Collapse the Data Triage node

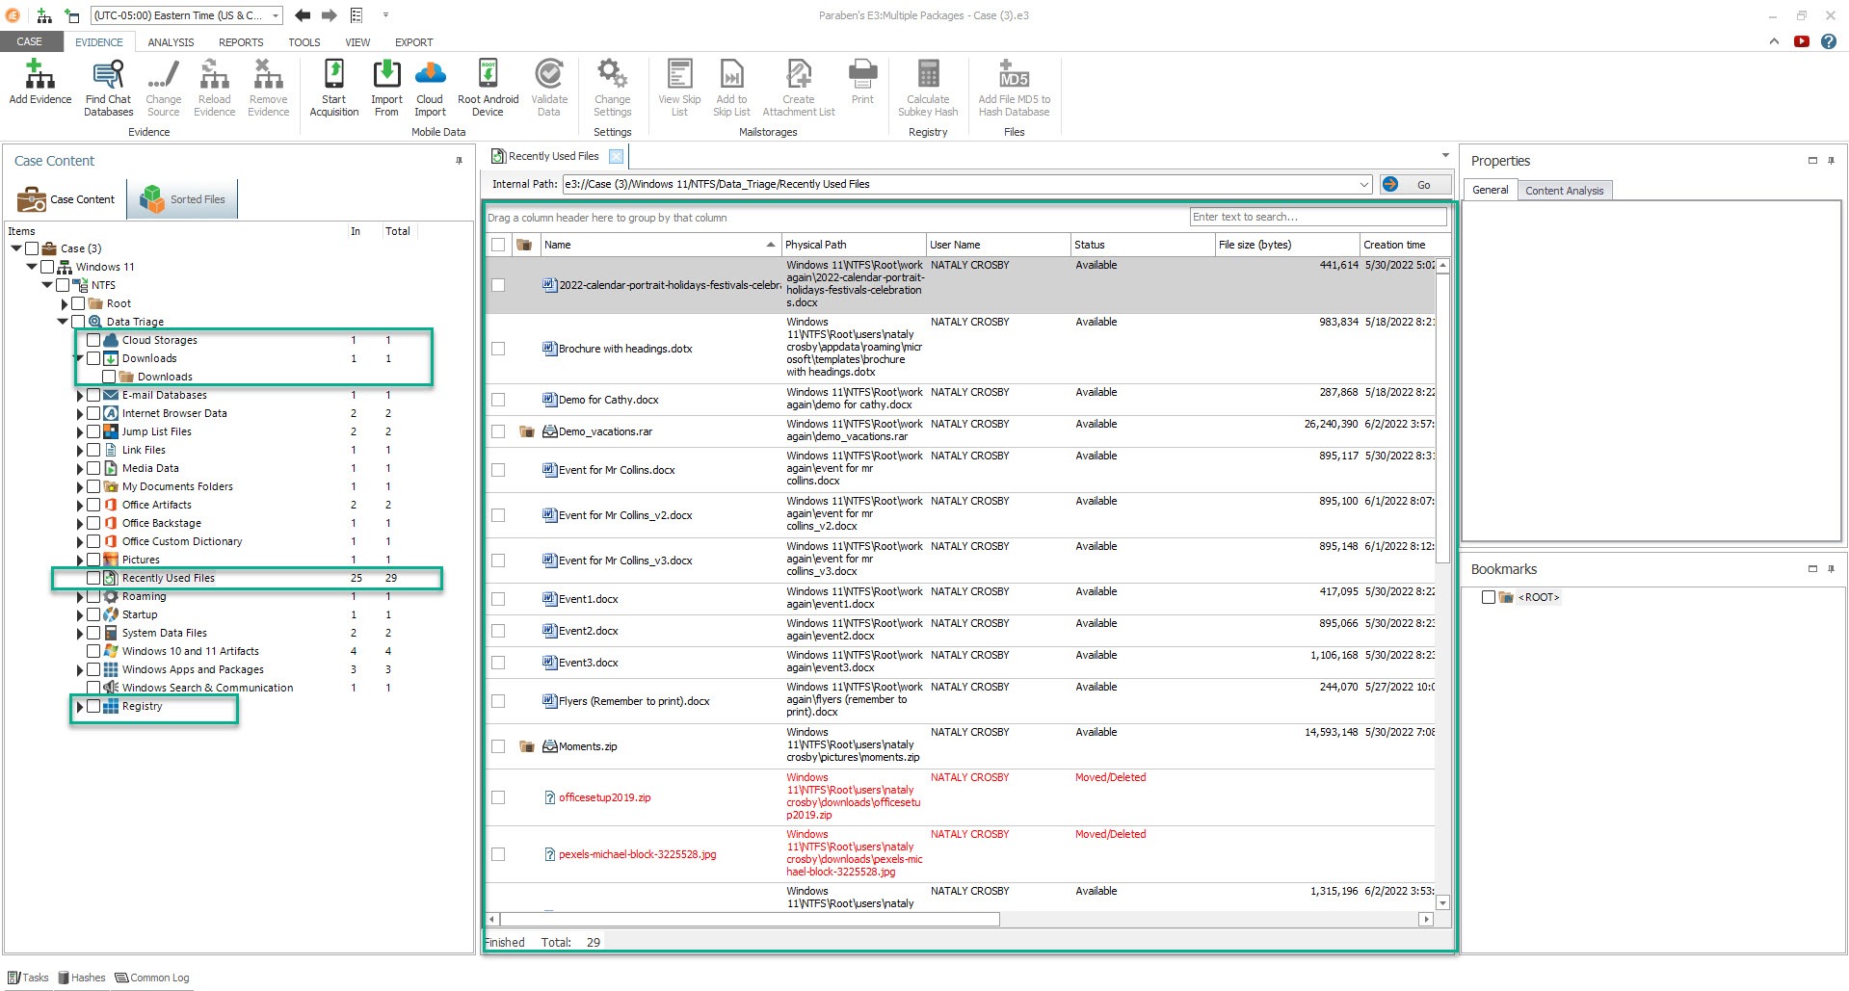pyautogui.click(x=64, y=322)
